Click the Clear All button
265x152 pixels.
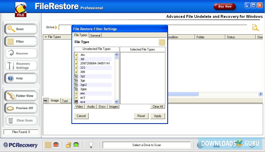[158, 107]
